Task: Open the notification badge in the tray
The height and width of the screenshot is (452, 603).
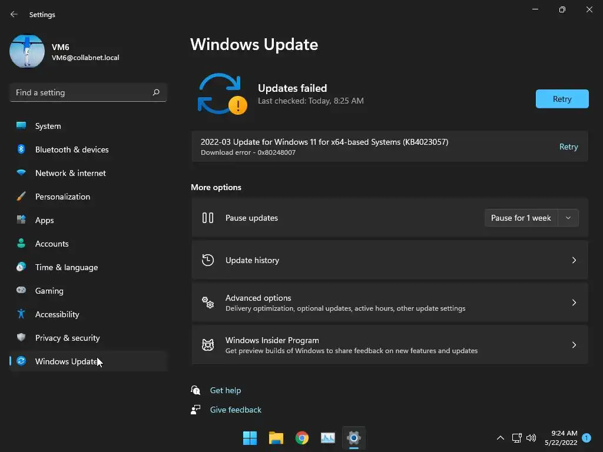Action: pos(587,438)
